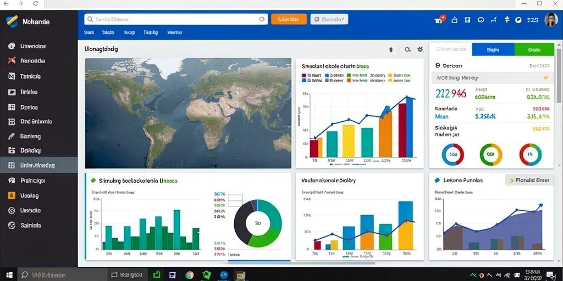Viewport: 563px width, 281px height.
Task: Click the lock icon in the header
Action: (454, 20)
